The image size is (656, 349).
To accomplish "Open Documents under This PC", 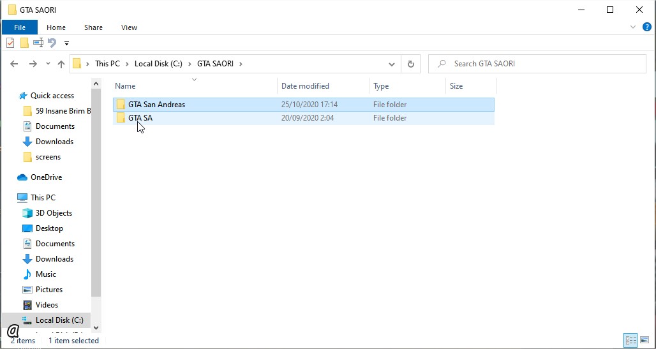I will click(x=55, y=244).
